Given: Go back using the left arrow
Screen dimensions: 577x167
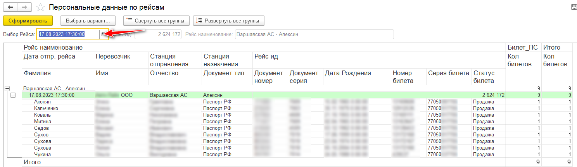Looking at the screenshot, I should 10,7.
